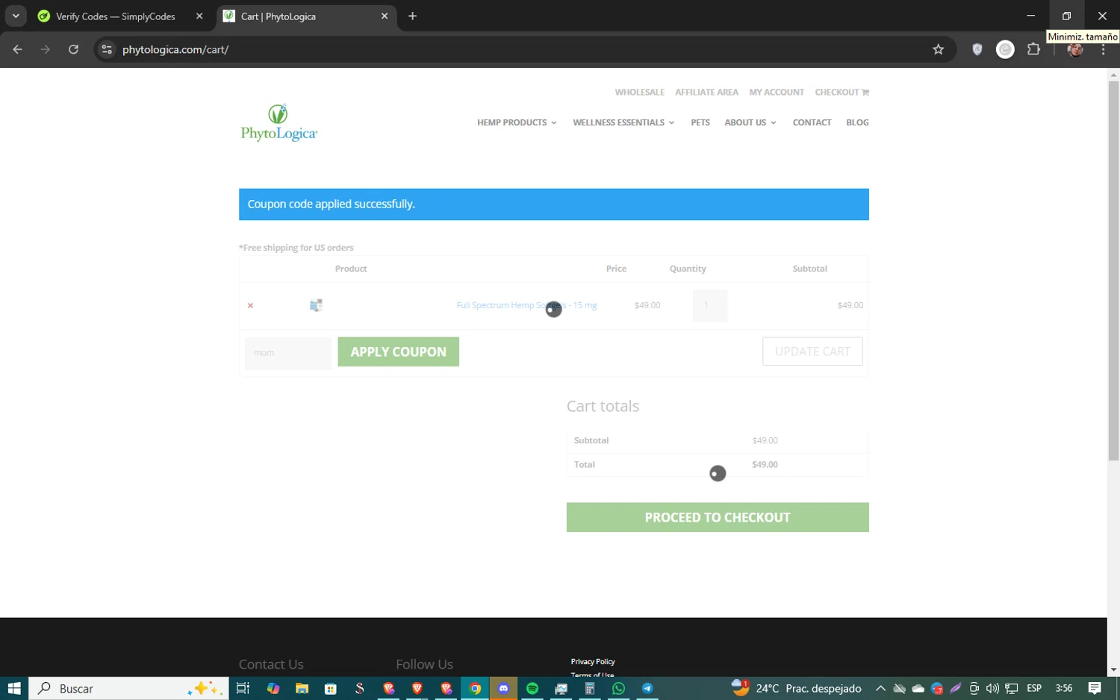Viewport: 1120px width, 700px height.
Task: Open Telegram from taskbar
Action: 647,688
